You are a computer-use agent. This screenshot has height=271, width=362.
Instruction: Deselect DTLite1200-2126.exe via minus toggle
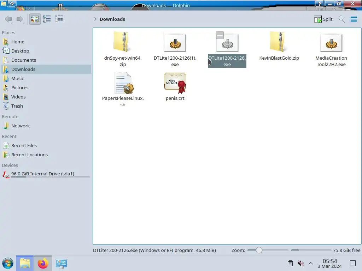pos(220,35)
